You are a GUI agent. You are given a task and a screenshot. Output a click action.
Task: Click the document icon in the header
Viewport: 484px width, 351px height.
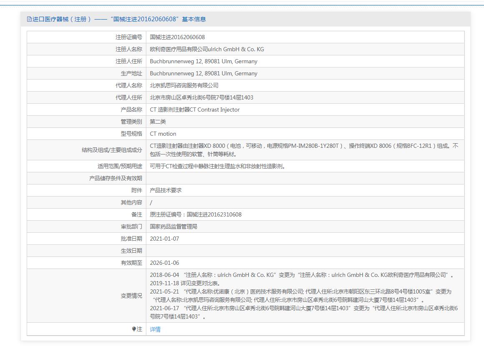(29, 19)
